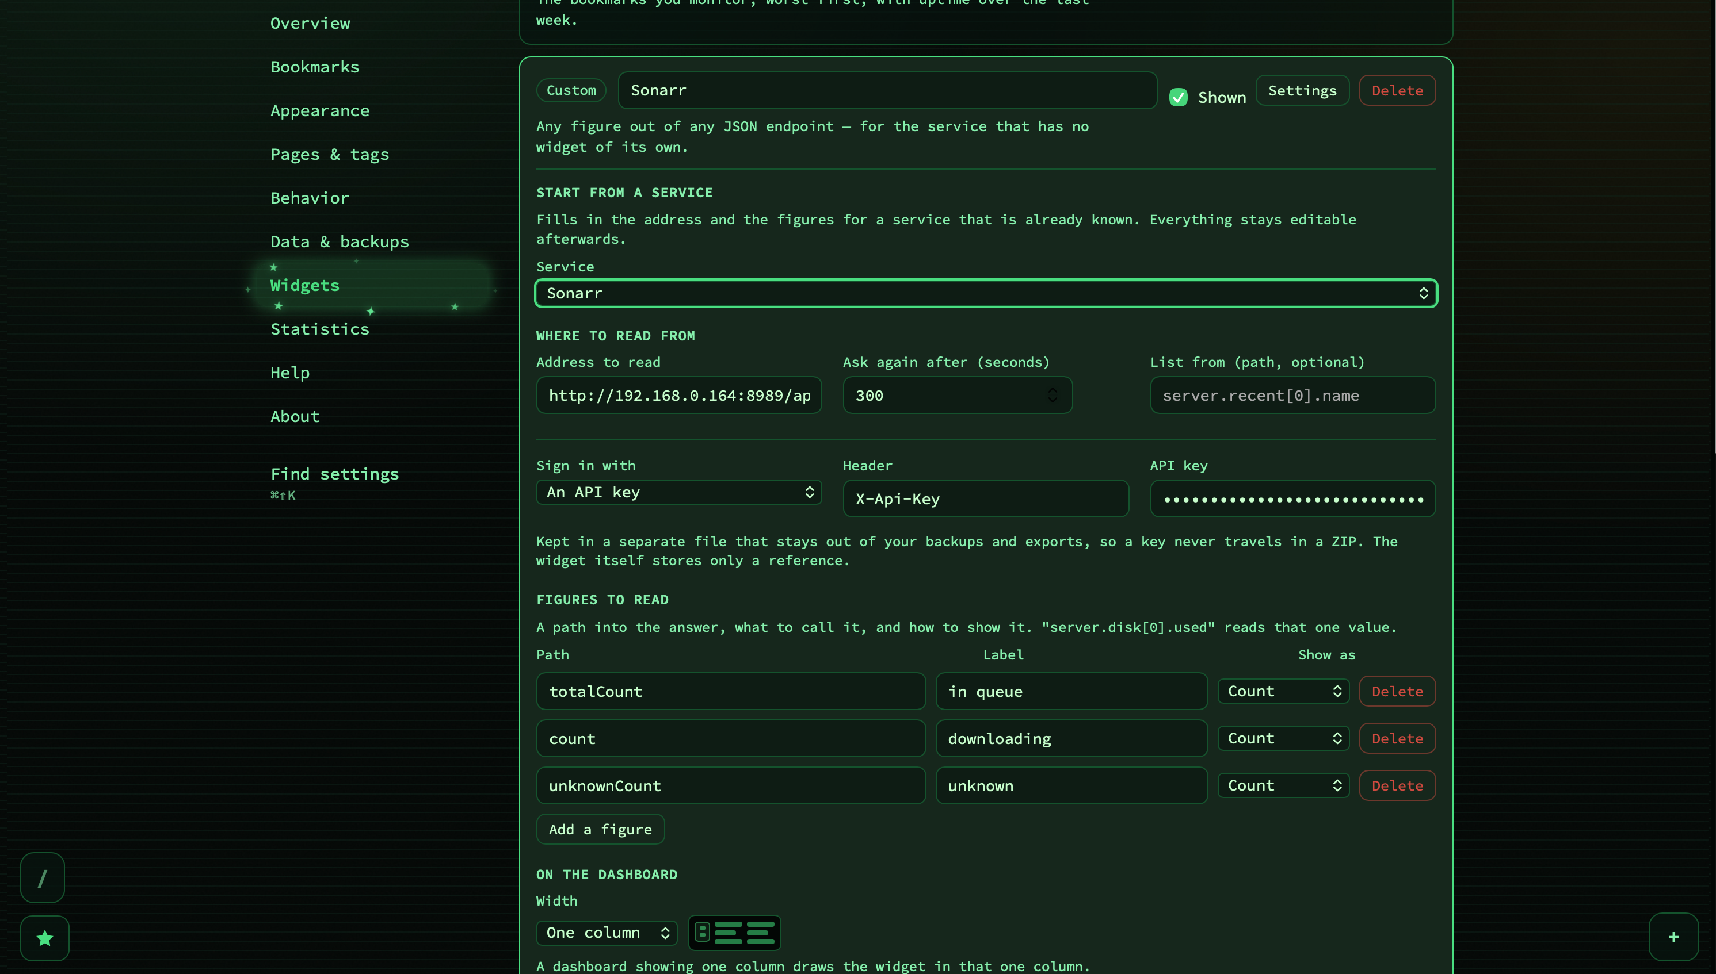Click the slash shortcut icon button
Screen dimensions: 1716x974
(x=42, y=877)
